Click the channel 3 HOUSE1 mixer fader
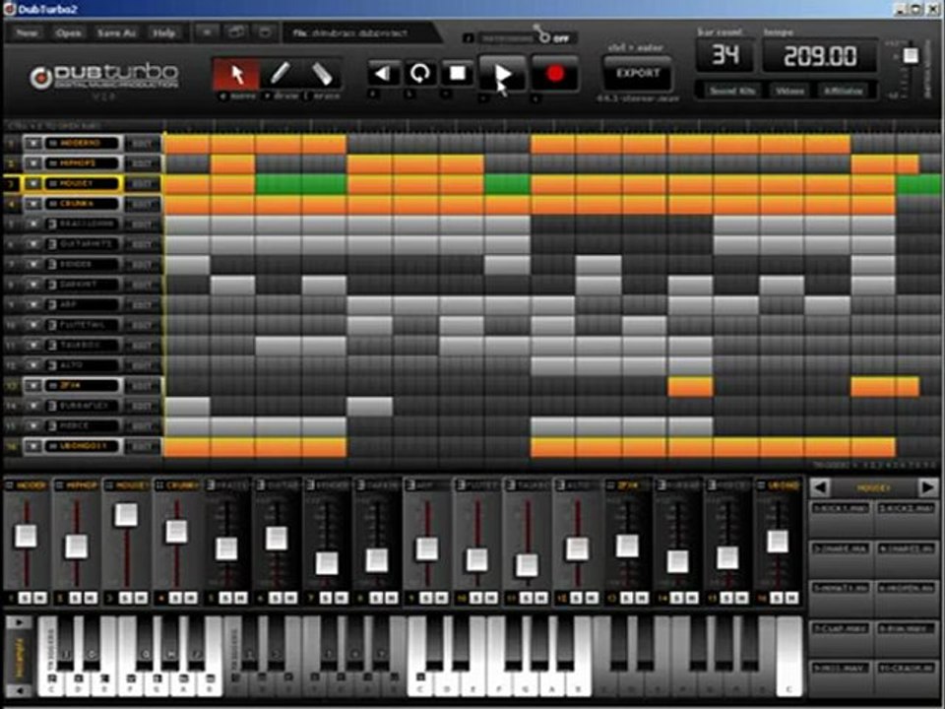Screen dimensions: 945x709 (126, 515)
